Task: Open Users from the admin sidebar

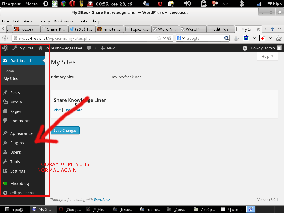Action: click(15, 152)
